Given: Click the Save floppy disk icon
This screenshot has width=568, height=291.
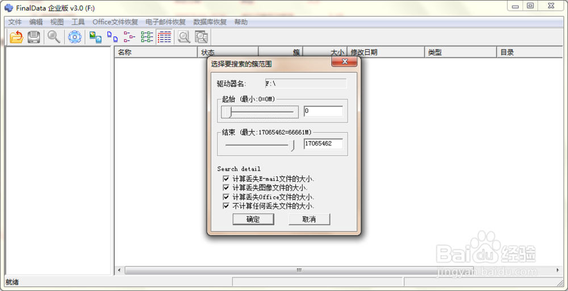Looking at the screenshot, I should pyautogui.click(x=34, y=37).
